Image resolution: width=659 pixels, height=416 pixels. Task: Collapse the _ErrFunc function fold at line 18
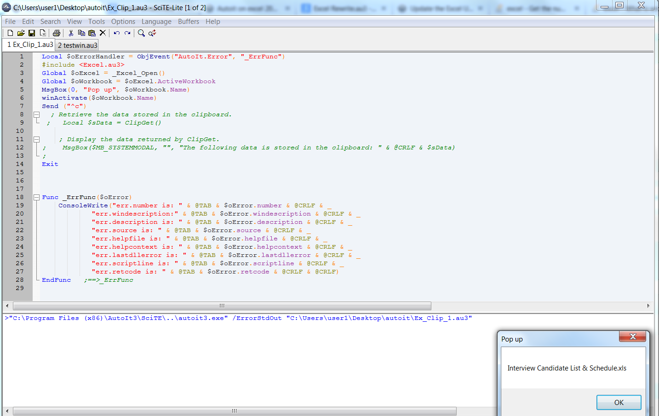pyautogui.click(x=36, y=197)
